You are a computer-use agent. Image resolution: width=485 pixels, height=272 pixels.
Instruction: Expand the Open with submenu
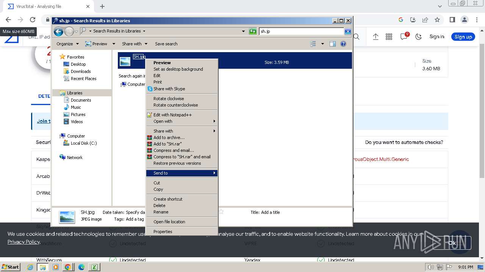pos(182,121)
